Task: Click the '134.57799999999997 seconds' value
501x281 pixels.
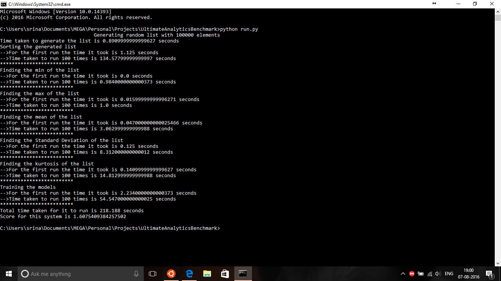Action: pyautogui.click(x=138, y=59)
